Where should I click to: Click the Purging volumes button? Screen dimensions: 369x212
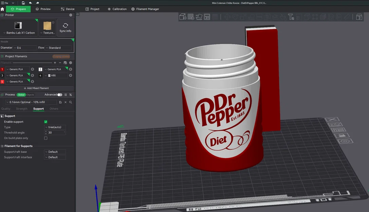[61, 56]
